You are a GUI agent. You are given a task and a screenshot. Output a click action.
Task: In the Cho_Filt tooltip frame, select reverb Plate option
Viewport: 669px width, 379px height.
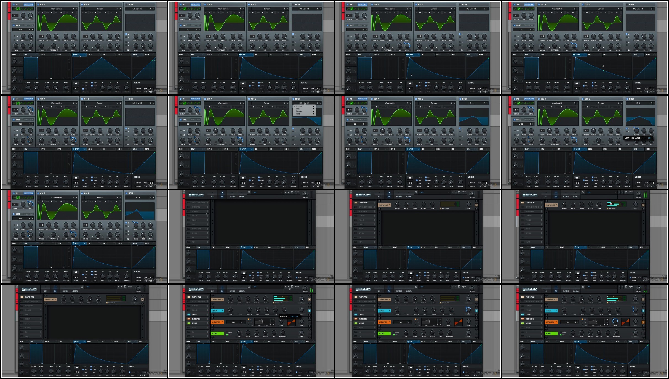coord(227,332)
